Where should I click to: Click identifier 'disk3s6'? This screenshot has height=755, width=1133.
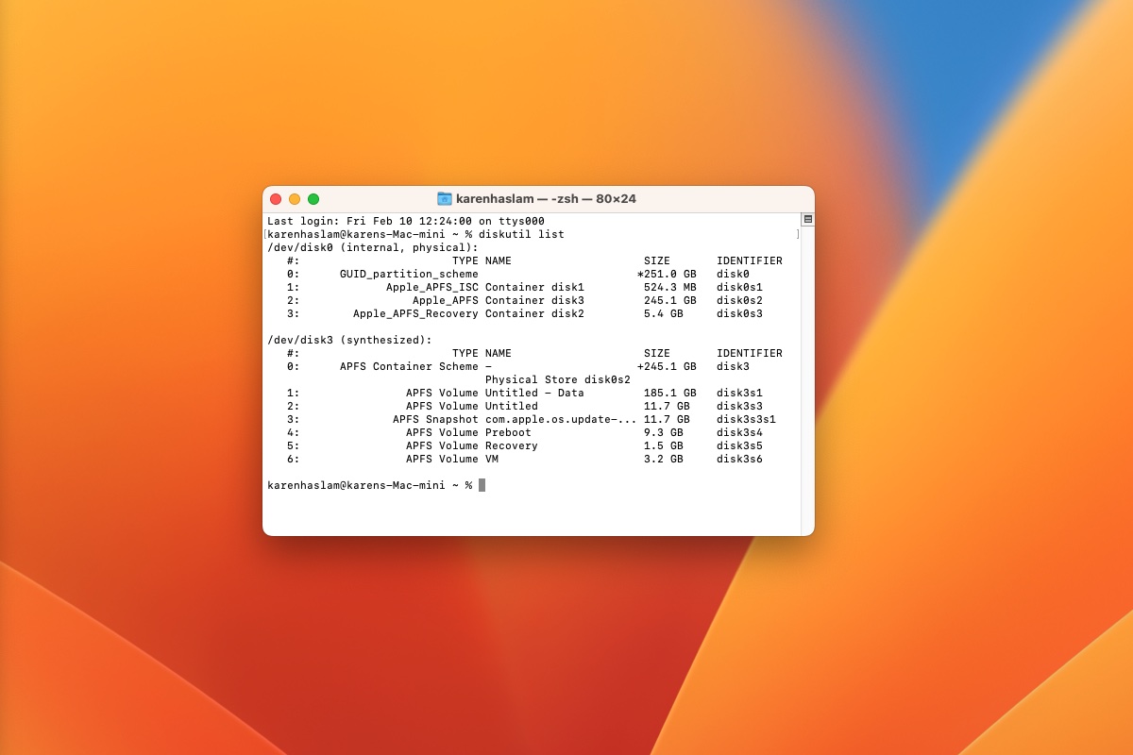click(739, 459)
